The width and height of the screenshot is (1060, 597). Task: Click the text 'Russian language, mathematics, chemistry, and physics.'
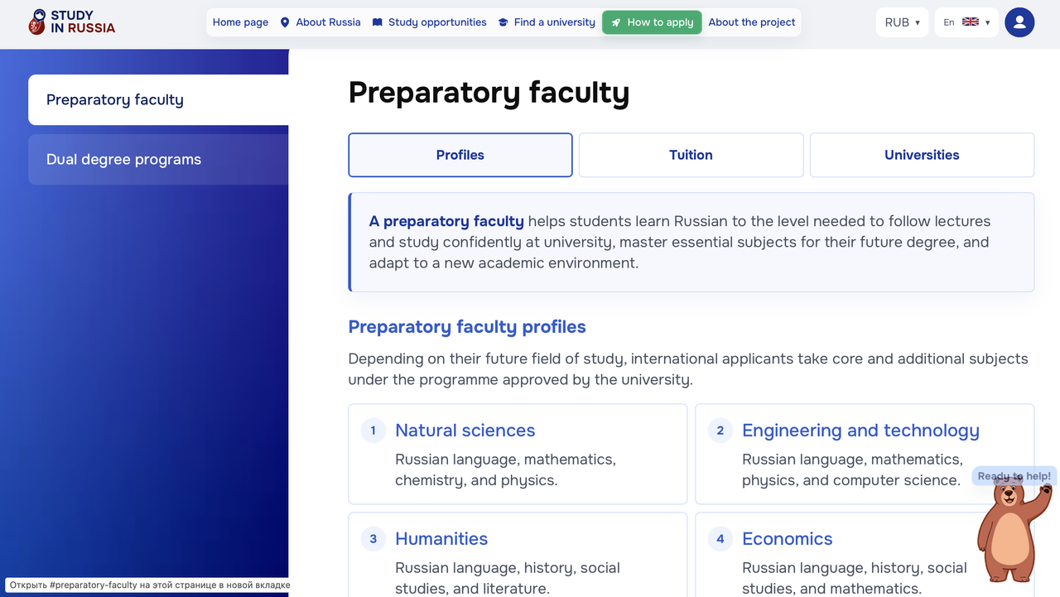coord(505,470)
